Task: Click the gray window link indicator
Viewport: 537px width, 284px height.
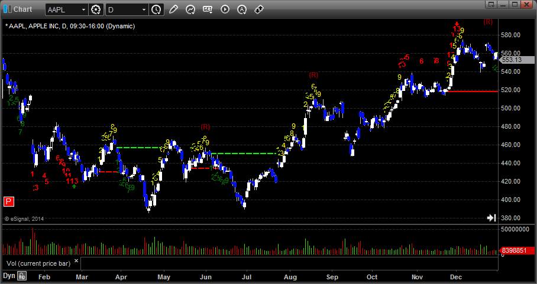Action: pyautogui.click(x=10, y=9)
